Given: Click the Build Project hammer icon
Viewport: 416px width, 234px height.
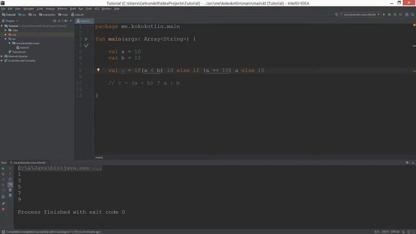Looking at the screenshot, I should click(336, 14).
